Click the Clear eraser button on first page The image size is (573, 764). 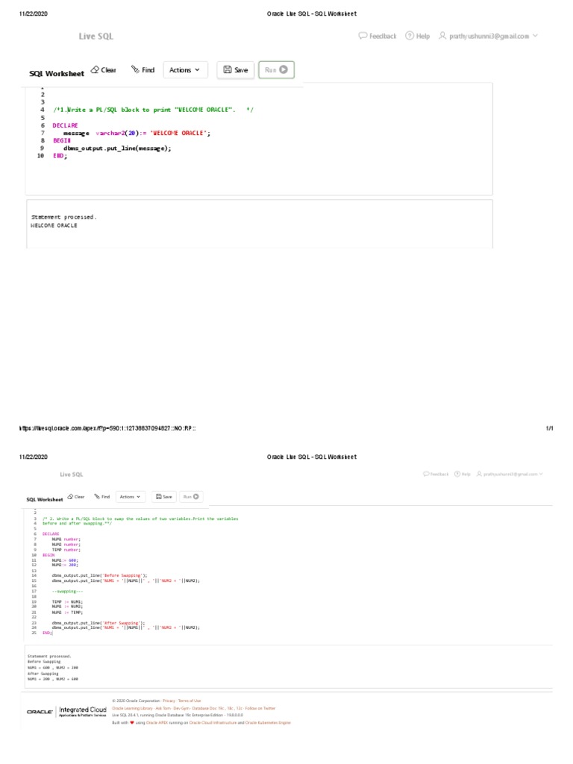tap(103, 69)
